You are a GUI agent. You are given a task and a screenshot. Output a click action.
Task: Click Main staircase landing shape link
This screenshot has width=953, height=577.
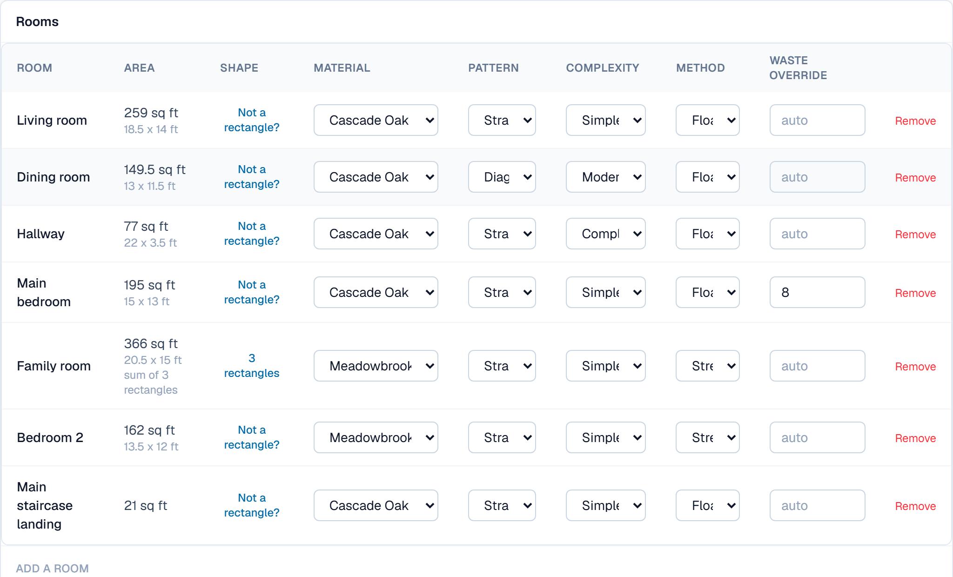click(252, 505)
